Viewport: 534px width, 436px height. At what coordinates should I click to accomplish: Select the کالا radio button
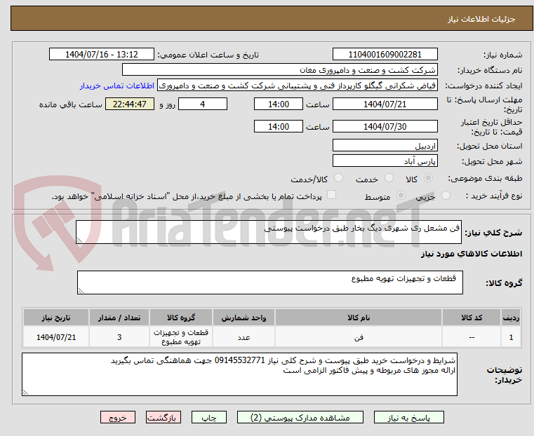pos(429,178)
